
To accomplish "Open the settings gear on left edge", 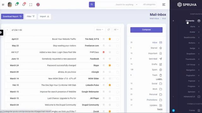I will (x=1, y=33).
